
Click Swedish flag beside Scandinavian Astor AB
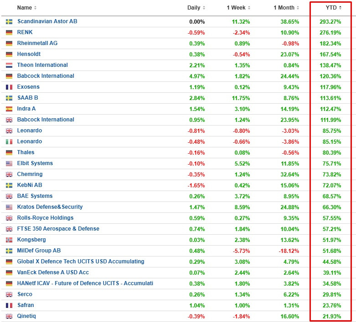[9, 22]
